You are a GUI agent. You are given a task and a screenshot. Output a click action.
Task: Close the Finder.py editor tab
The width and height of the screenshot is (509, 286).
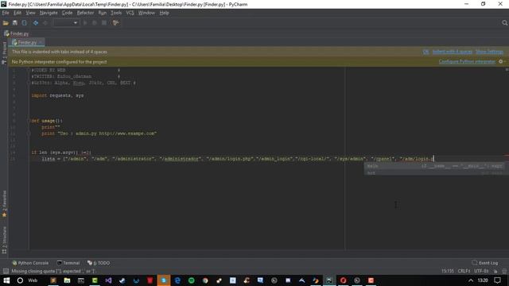point(41,42)
